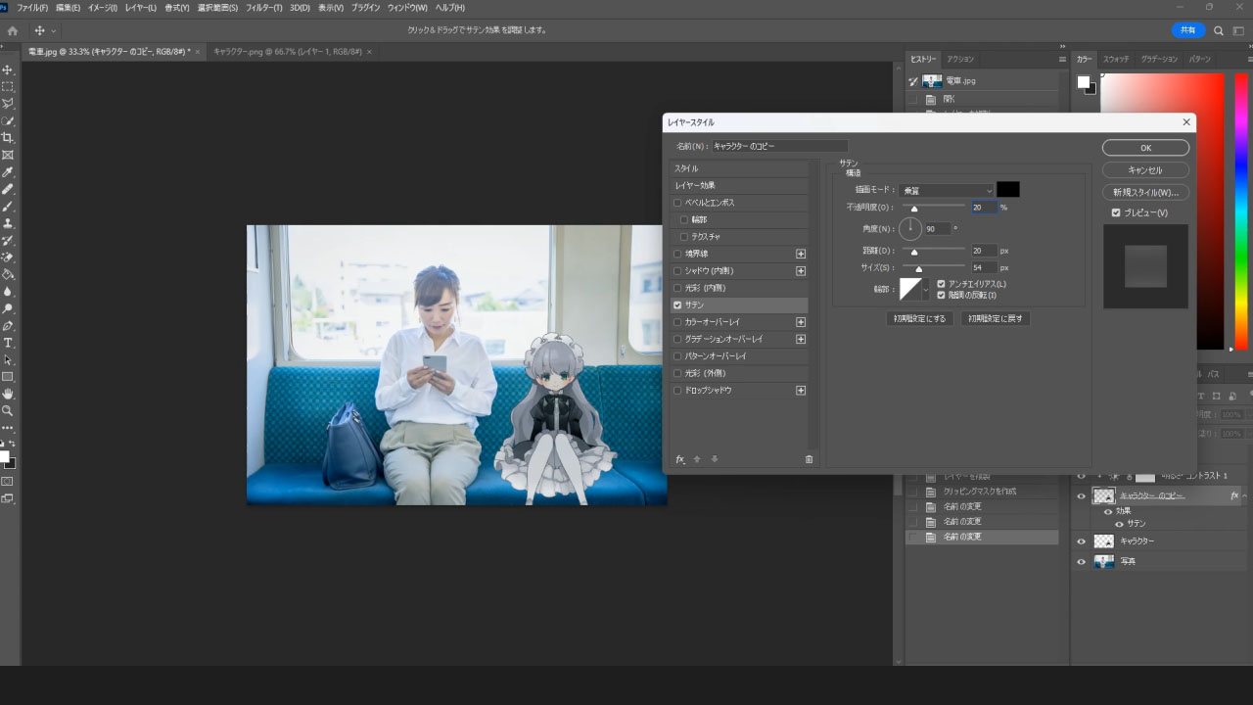Open the Move tool preset dropdown in options bar
Screen dimensions: 1253x705
[53, 30]
